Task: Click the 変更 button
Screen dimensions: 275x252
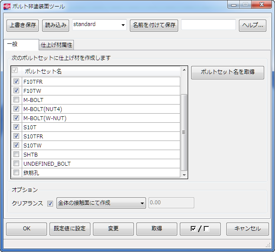Action: click(113, 229)
